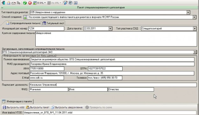Switch to 'Титульный лист' tab

pos(53,23)
